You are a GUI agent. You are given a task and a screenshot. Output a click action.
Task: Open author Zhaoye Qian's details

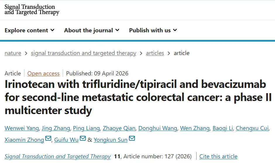(119, 128)
